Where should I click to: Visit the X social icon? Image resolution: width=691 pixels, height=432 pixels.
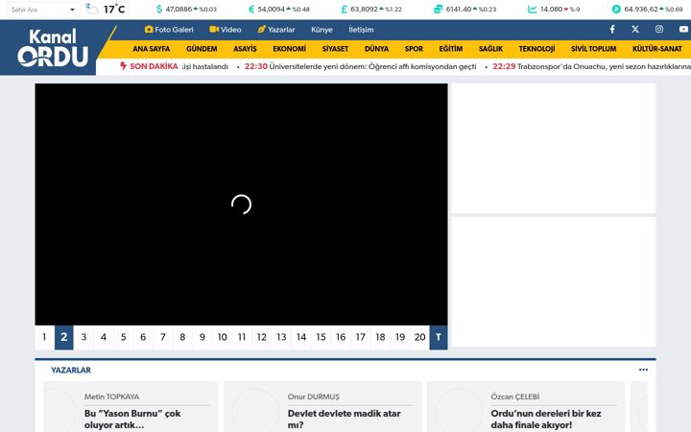click(x=635, y=29)
